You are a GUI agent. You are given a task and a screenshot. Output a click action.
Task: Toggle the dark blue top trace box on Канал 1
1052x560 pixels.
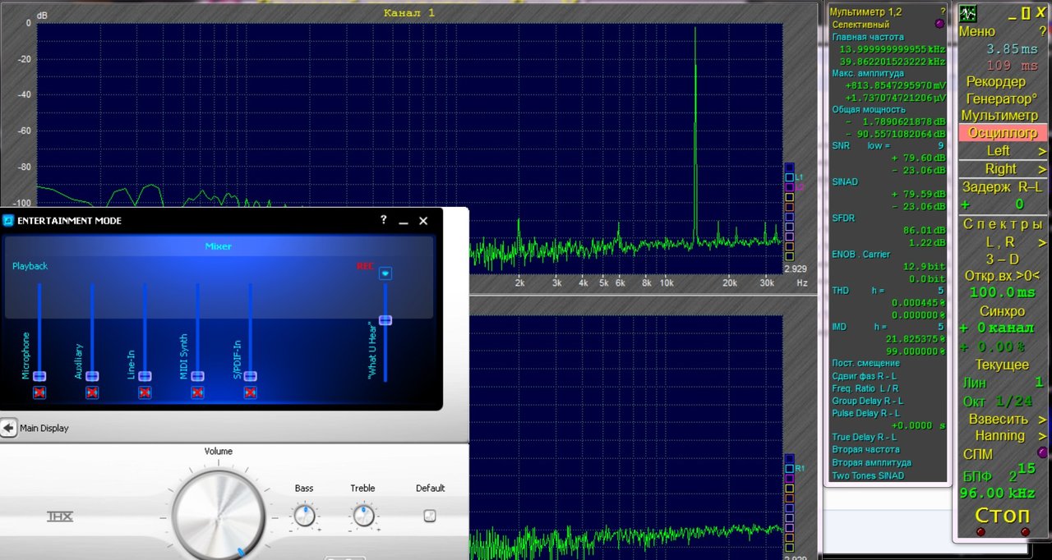point(790,168)
